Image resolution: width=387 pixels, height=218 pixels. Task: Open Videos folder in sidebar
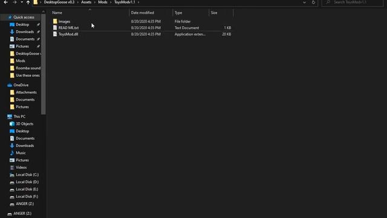click(21, 167)
